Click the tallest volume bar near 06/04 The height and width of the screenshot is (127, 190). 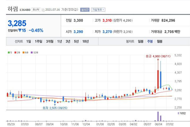click(x=158, y=116)
